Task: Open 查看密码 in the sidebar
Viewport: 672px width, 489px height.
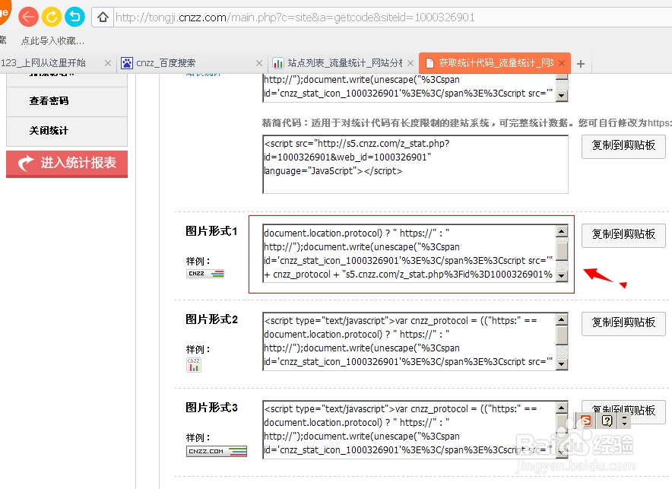Action: 67,101
